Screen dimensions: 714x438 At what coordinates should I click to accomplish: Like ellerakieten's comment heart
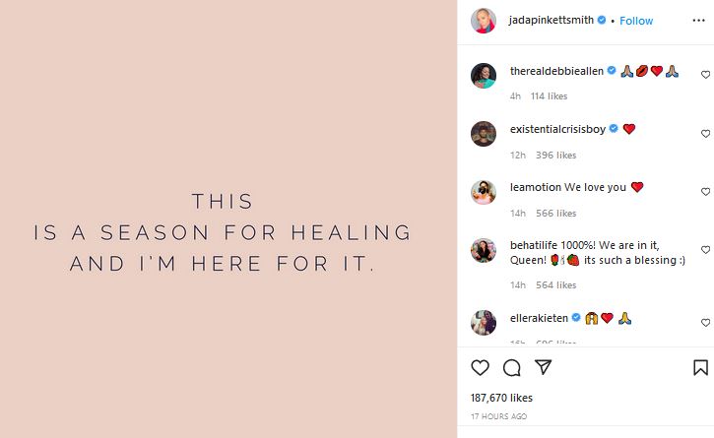pos(705,323)
